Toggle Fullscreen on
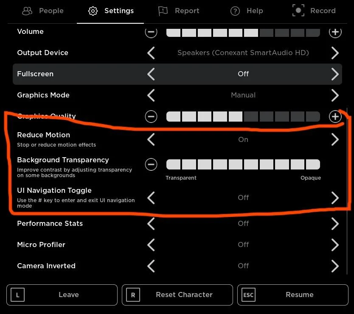Viewport: 354px width, 314px height. [x=335, y=74]
